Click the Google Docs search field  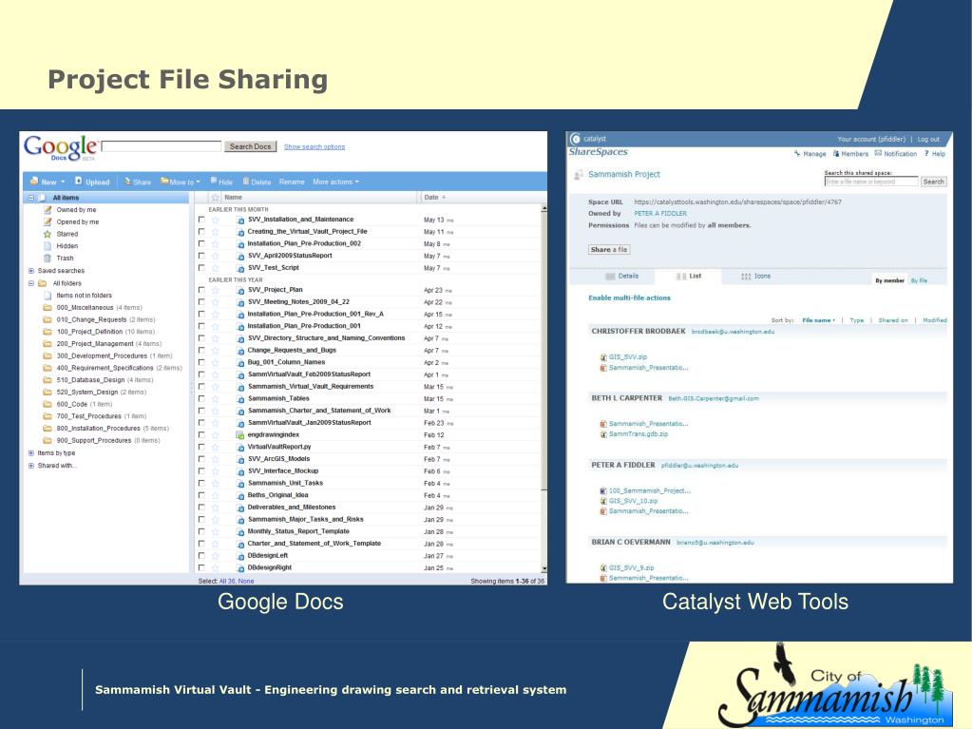click(162, 146)
